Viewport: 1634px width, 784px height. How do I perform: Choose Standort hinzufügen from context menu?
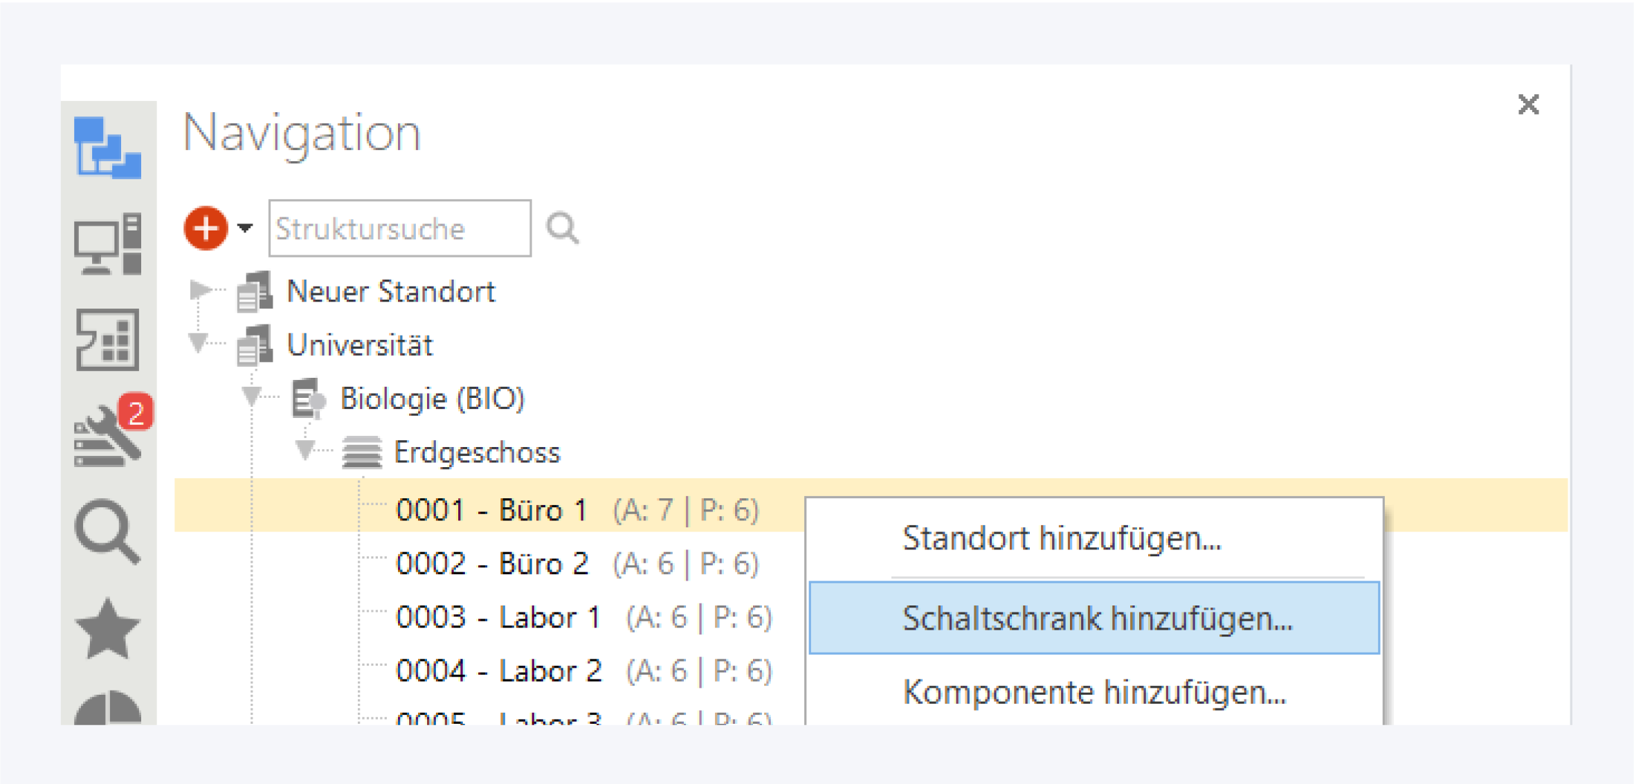click(1061, 538)
